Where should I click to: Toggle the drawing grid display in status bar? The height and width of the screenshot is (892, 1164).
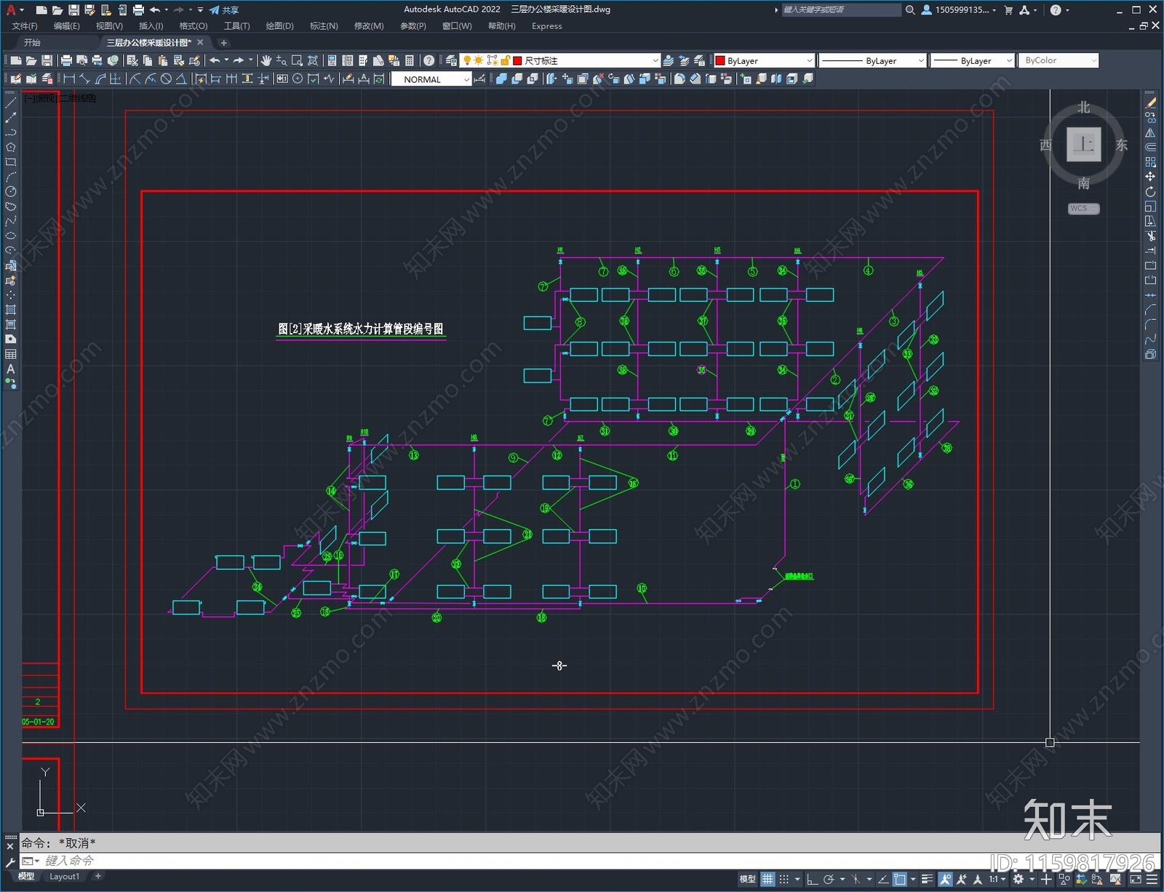(768, 879)
